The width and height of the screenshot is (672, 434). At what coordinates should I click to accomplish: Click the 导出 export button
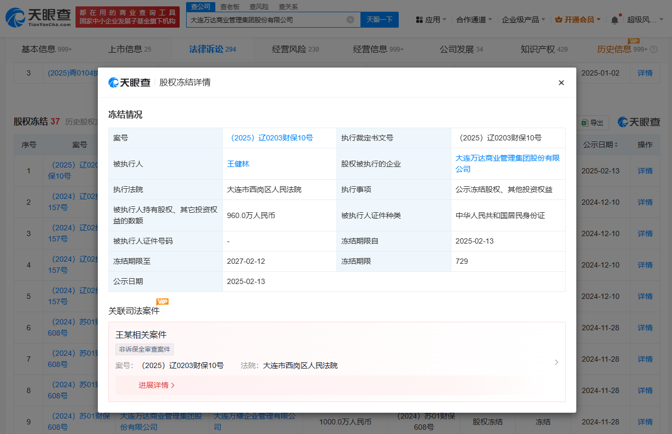(x=592, y=122)
